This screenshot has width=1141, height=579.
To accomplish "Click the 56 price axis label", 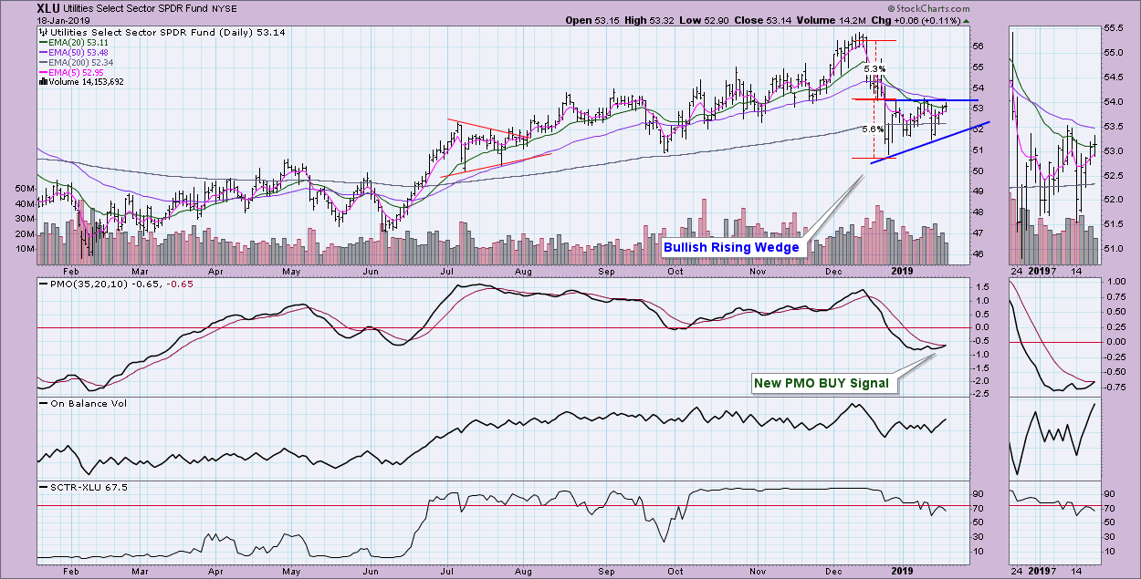I will [978, 47].
